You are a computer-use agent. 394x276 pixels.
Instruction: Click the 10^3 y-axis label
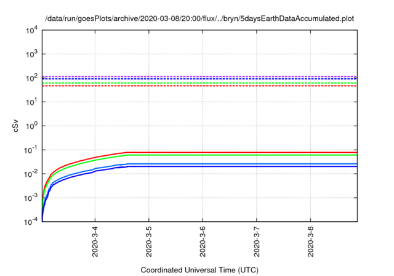pyautogui.click(x=31, y=54)
